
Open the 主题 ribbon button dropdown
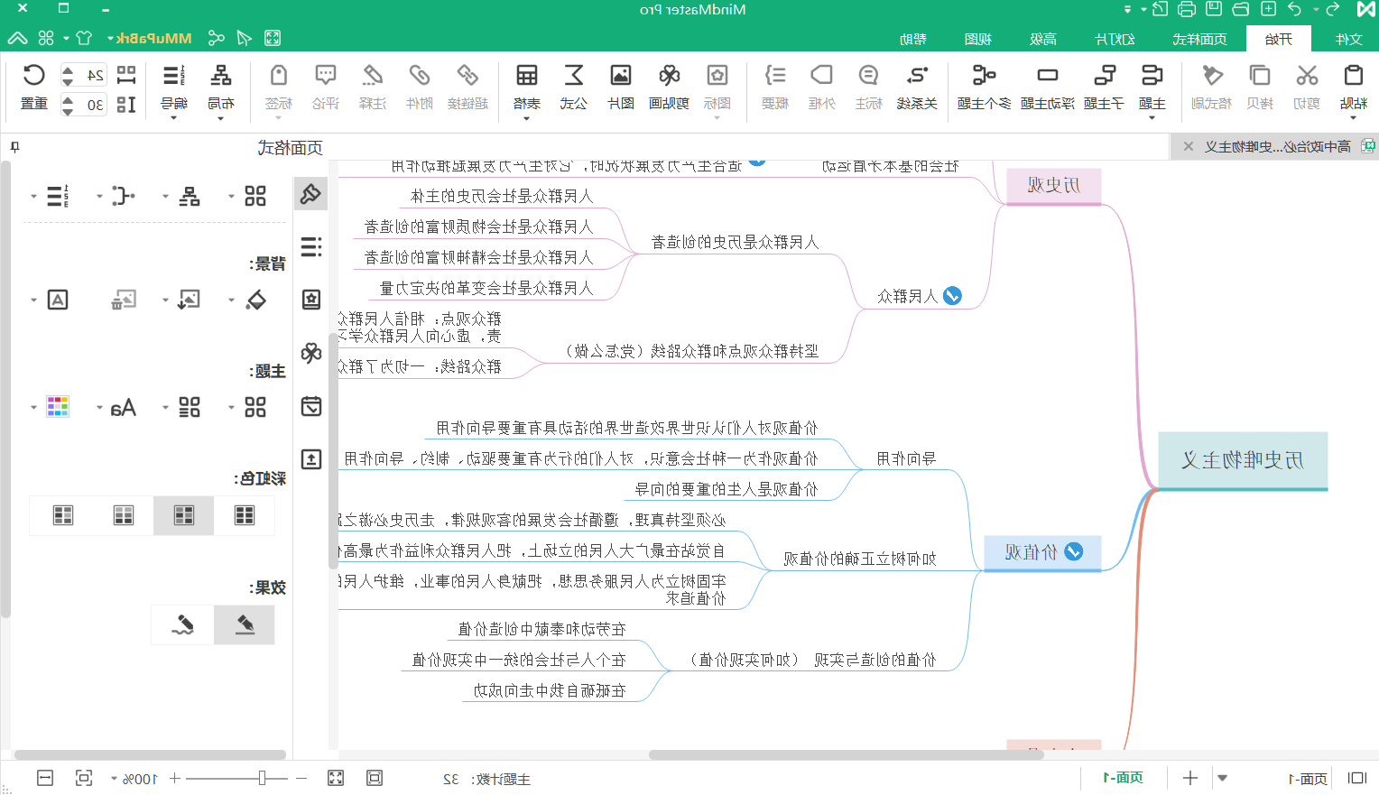(1152, 118)
